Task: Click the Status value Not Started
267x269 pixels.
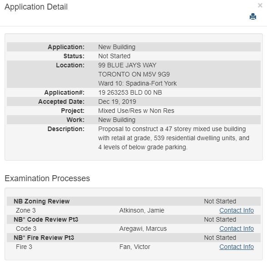Action: 114,56
